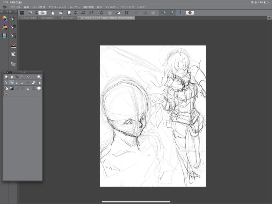Screen dimensions: 272x204
Task: Open the フィルター menu
Action: point(111,7)
